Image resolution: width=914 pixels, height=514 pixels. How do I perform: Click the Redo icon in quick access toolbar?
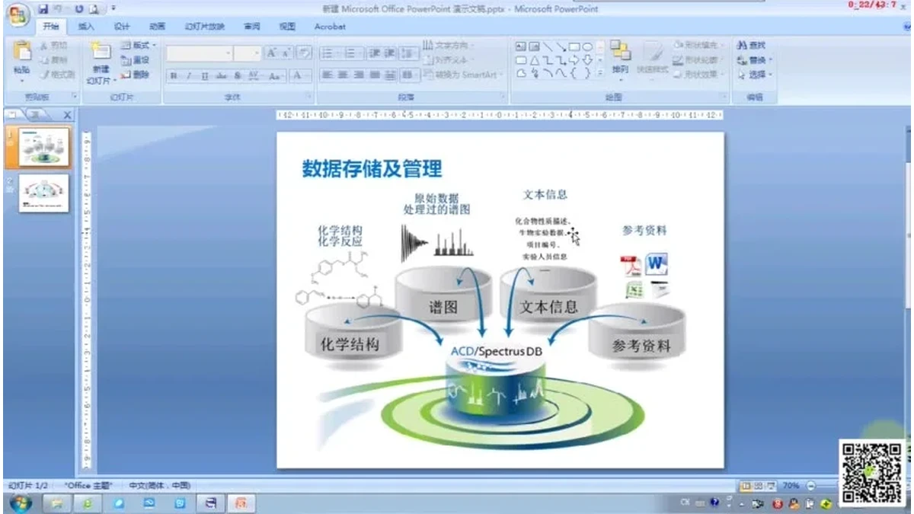[x=78, y=9]
